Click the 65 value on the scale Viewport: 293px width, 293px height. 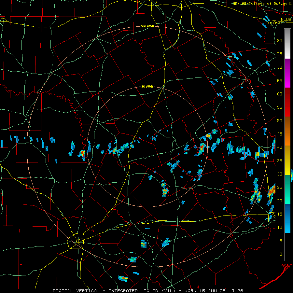pyautogui.click(x=280, y=80)
